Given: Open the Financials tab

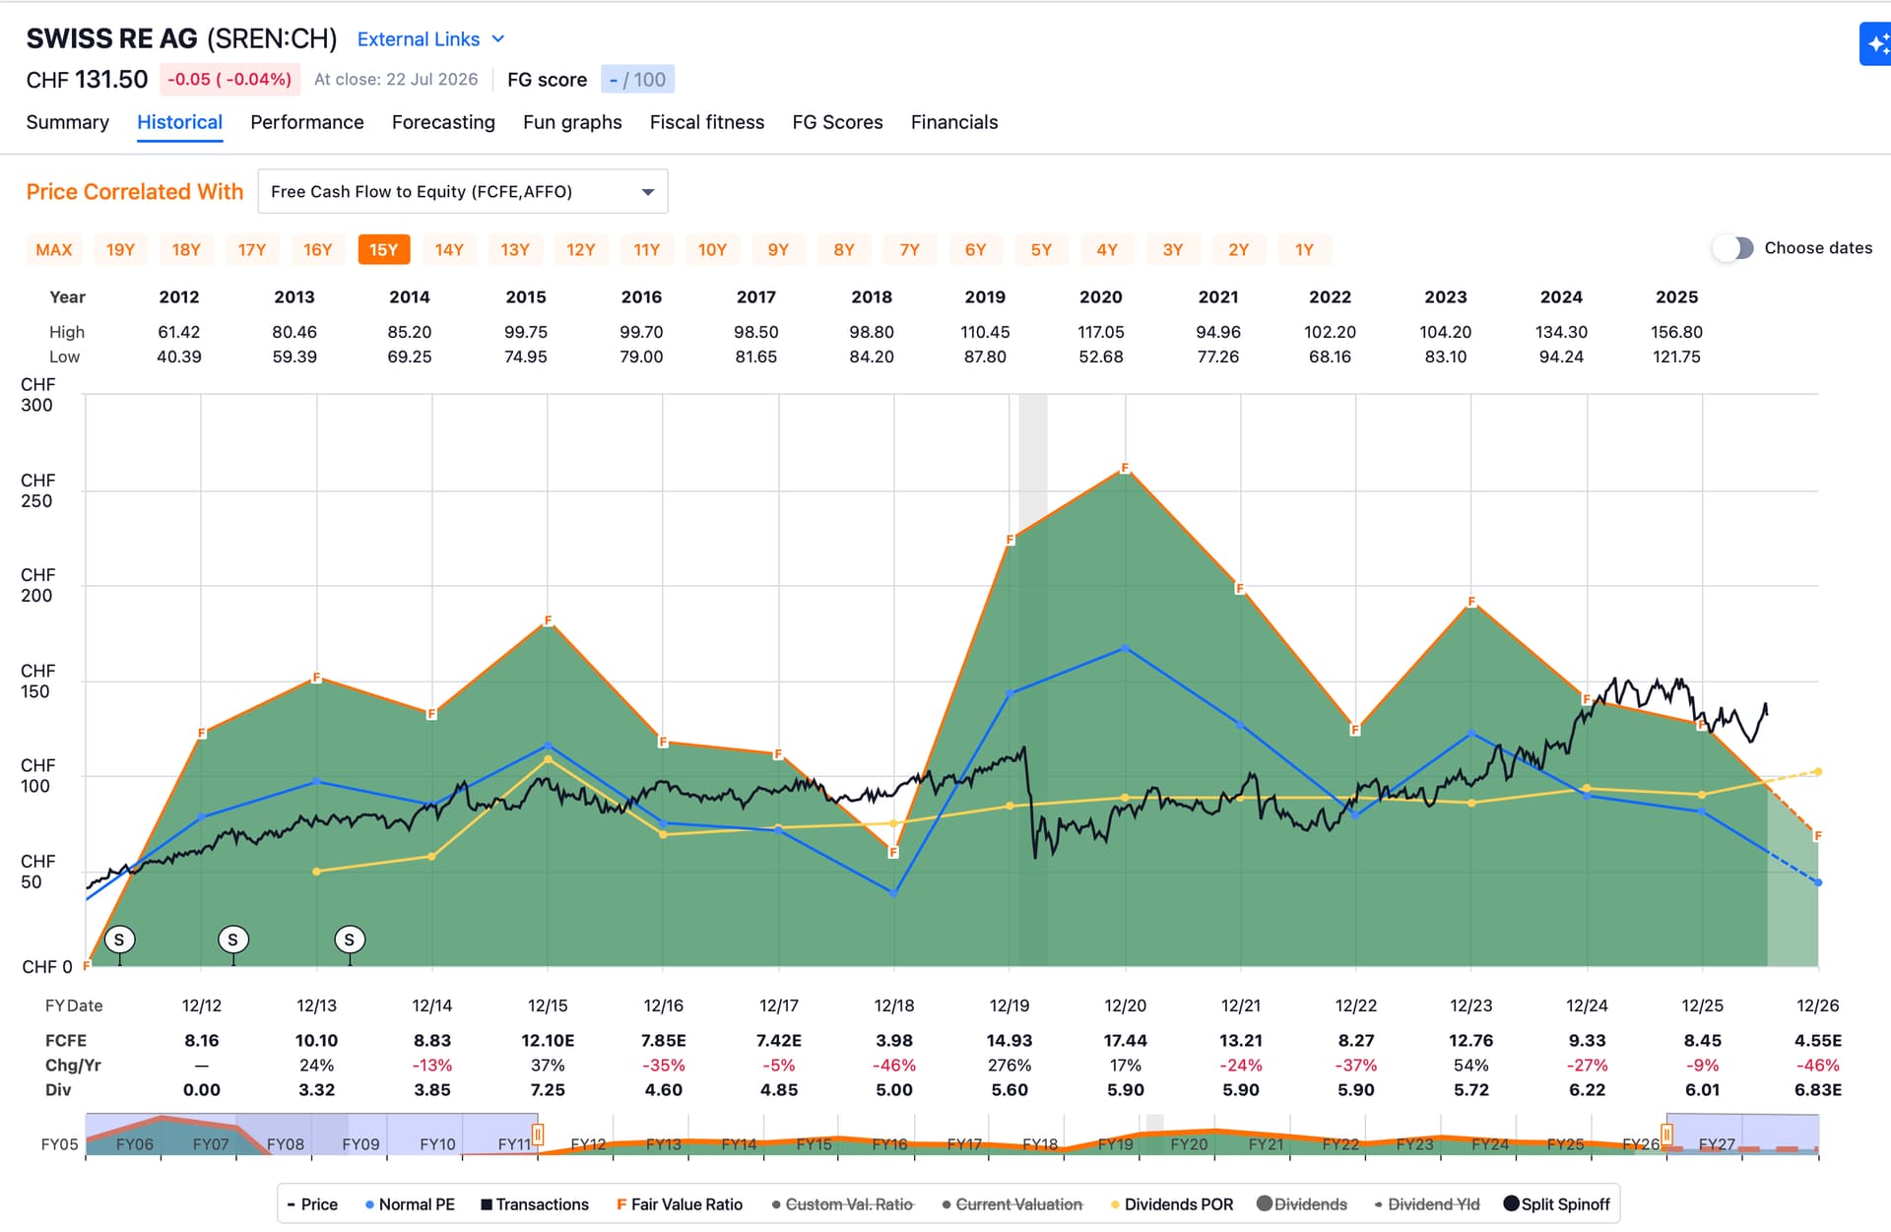Looking at the screenshot, I should pyautogui.click(x=953, y=122).
